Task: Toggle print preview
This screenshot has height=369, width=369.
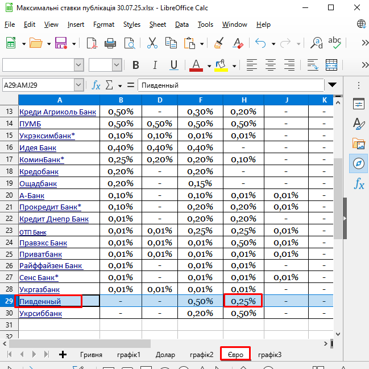Action: coord(130,43)
